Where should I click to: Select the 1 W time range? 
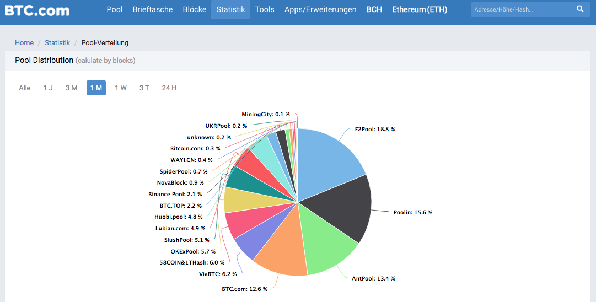click(121, 88)
